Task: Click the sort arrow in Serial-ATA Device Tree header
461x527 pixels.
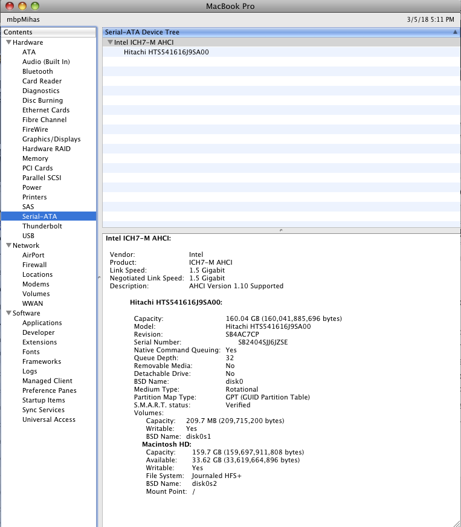Action: (x=455, y=32)
